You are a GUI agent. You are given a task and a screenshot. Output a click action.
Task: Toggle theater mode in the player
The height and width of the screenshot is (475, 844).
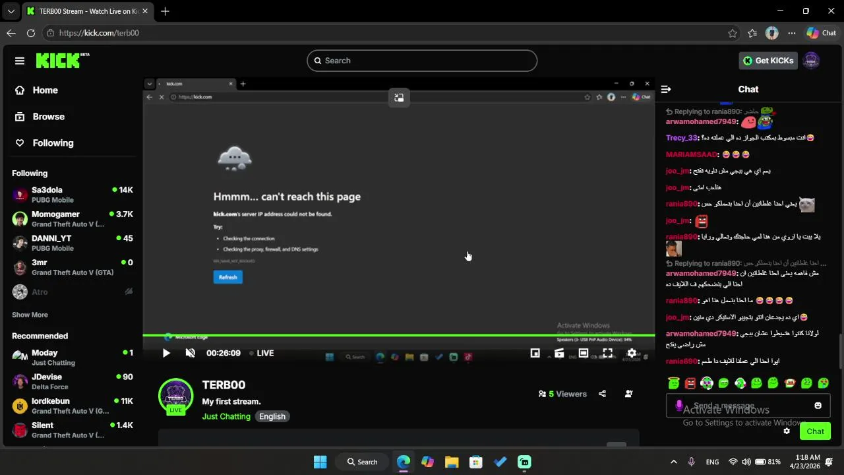[x=584, y=353]
